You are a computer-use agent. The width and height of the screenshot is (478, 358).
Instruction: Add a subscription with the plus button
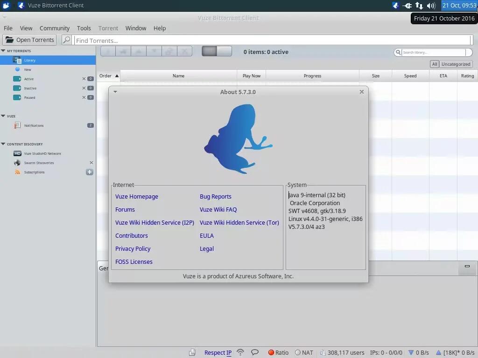[x=90, y=172]
